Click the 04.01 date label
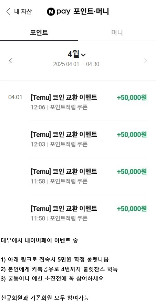Viewport: 156px width, 302px height. [15, 97]
